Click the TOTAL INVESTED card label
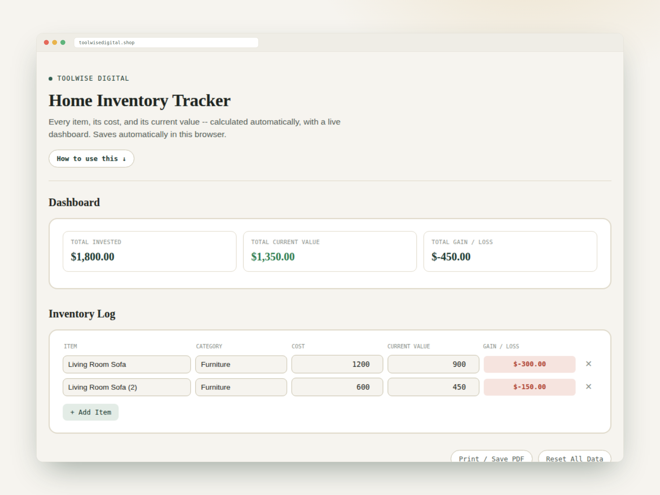The height and width of the screenshot is (495, 660). tap(96, 242)
